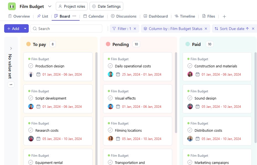
Task: Open the Add button dropdown arrow
Action: (25, 29)
